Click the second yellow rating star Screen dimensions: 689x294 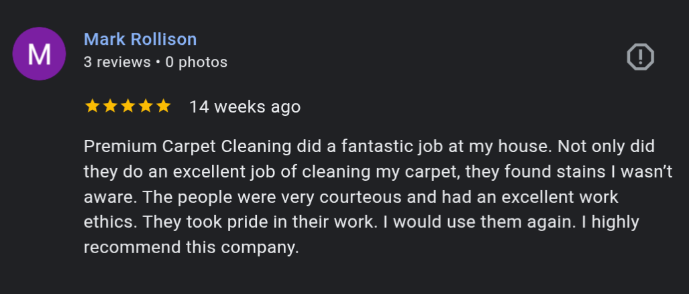coord(110,106)
